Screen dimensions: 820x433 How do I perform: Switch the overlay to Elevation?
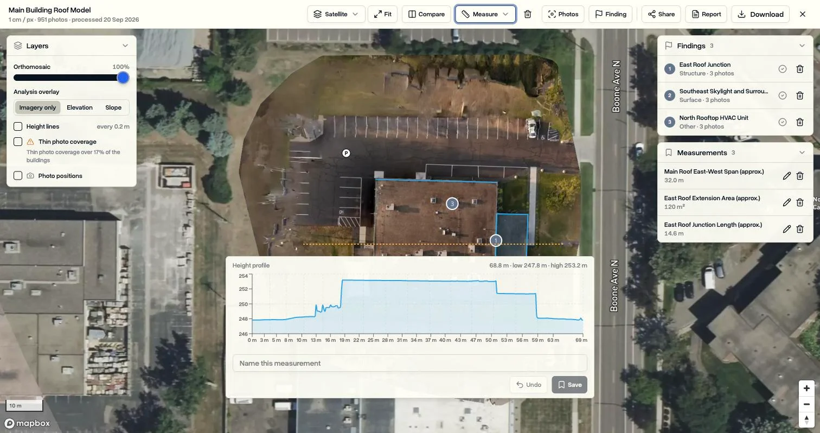80,107
